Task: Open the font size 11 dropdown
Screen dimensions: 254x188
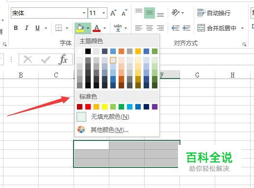Action: point(103,13)
